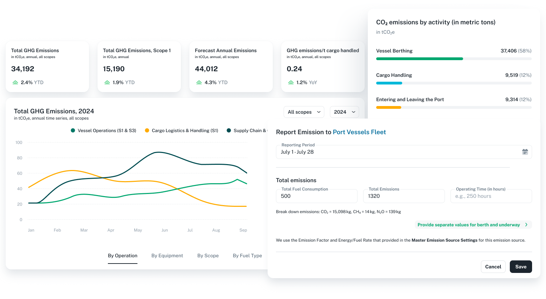Click the chevron arrow after berth and underway
The image size is (546, 299).
click(x=526, y=225)
